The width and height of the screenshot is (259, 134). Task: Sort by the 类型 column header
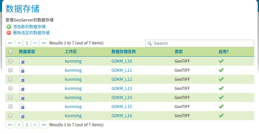click(179, 52)
